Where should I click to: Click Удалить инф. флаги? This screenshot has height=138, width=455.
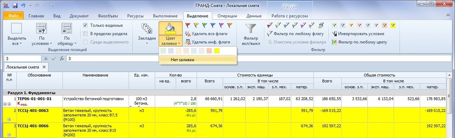tap(208, 42)
